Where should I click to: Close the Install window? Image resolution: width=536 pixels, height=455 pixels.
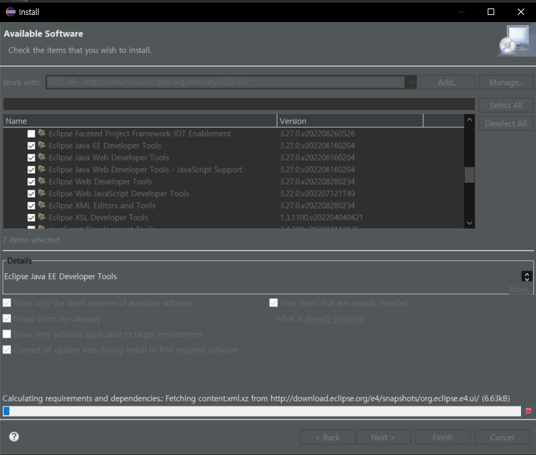pyautogui.click(x=520, y=12)
